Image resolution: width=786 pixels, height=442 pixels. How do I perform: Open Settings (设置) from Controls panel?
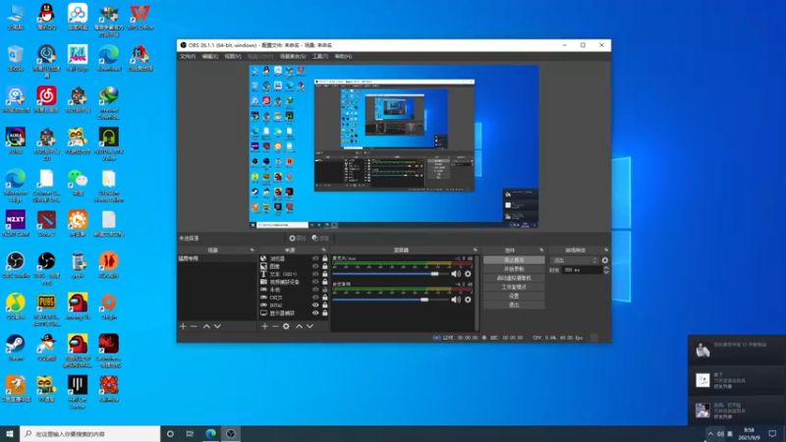tap(514, 297)
